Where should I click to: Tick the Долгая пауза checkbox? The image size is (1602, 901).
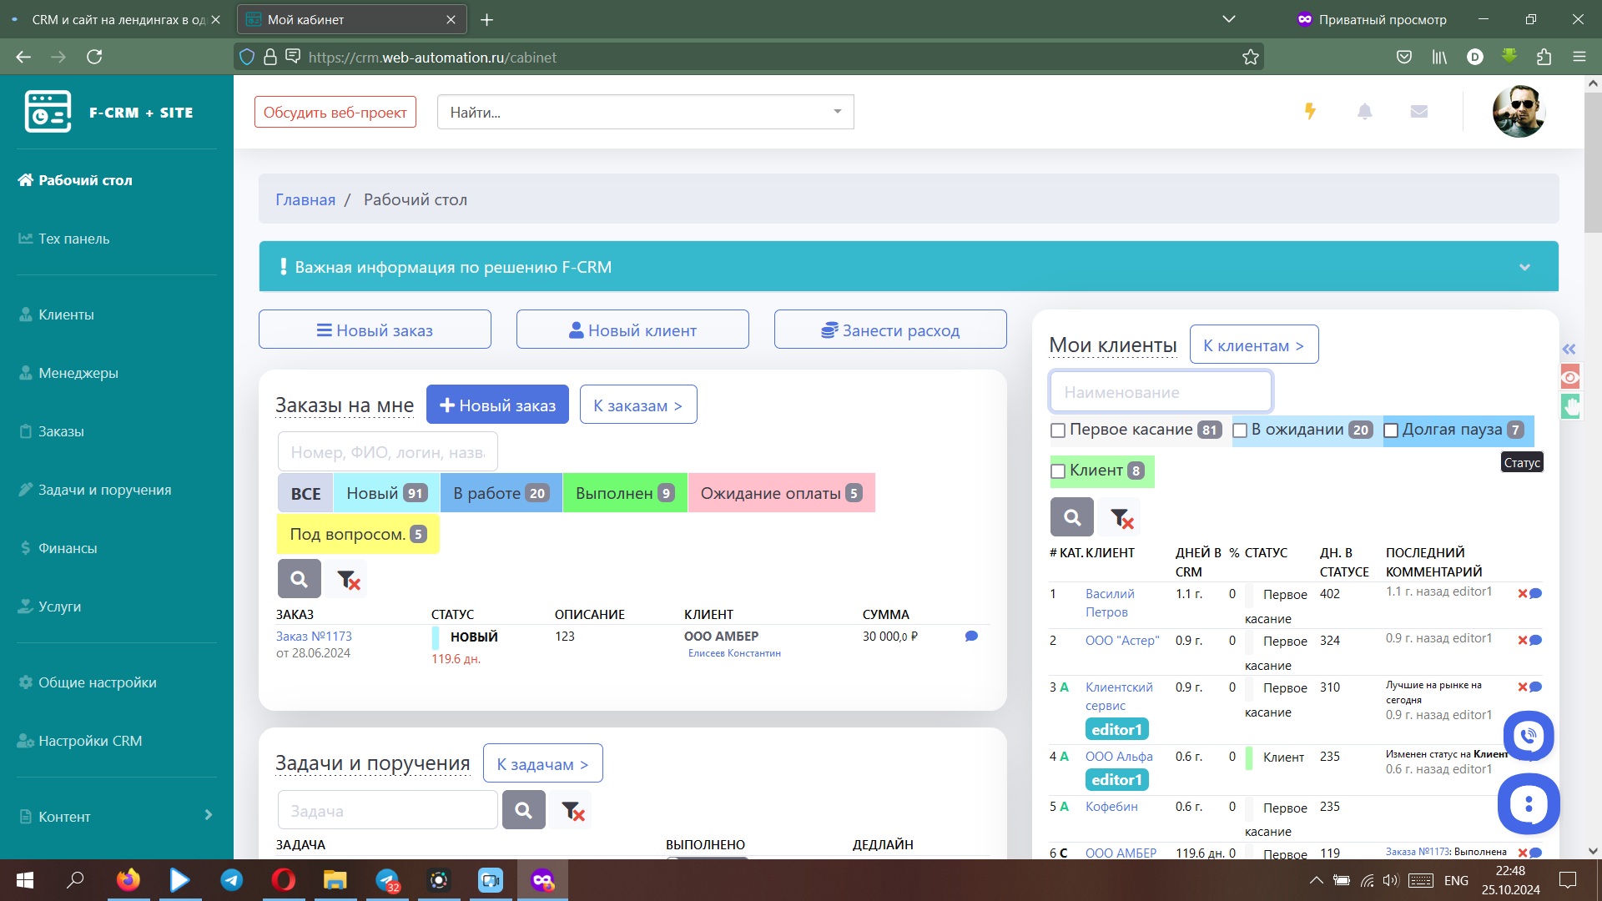(1391, 430)
